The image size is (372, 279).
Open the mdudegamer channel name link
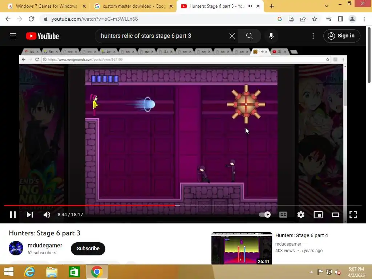(45, 245)
